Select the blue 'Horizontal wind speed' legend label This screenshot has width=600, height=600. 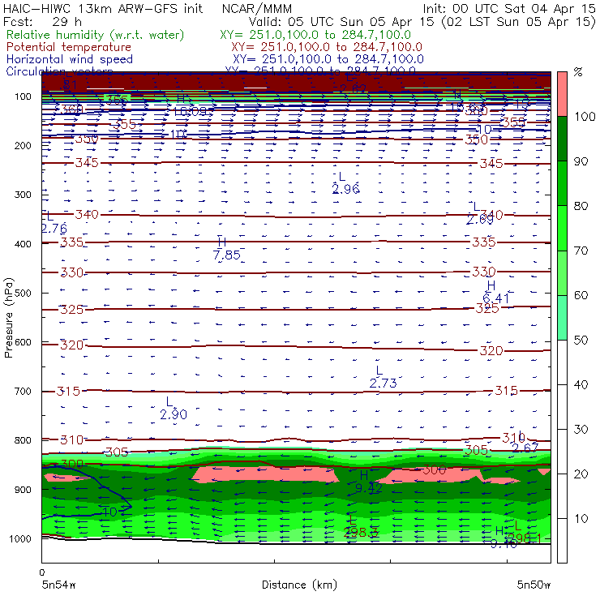(69, 59)
